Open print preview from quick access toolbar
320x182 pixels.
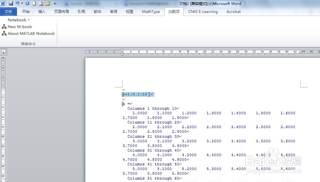pyautogui.click(x=41, y=4)
